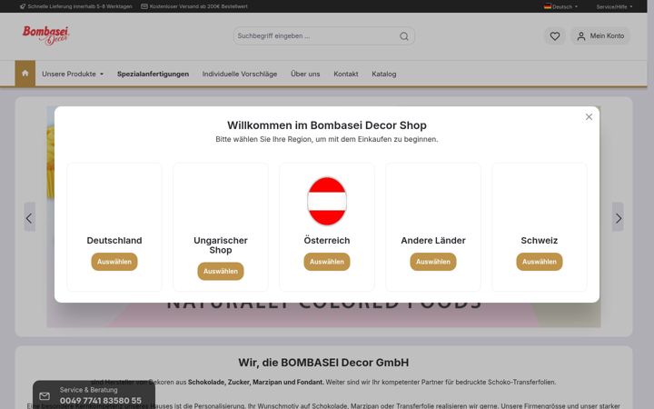Select Andere Länder using Auswählen button
Screen dimensions: 654x409
(433, 262)
